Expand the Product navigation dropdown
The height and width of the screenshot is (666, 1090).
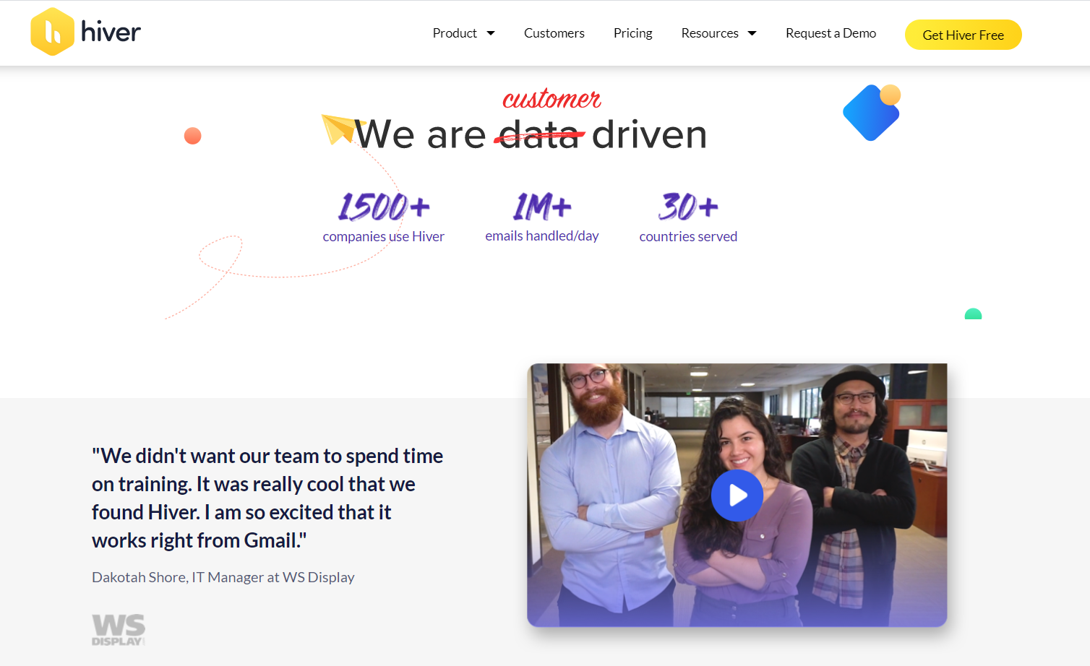coord(455,33)
